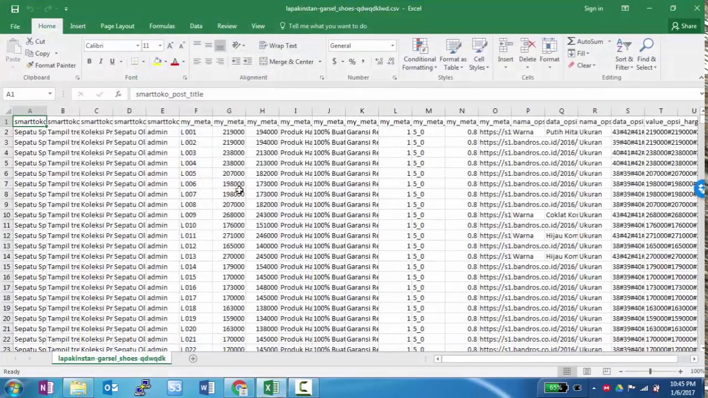Apply Fill Color to the selection
This screenshot has width=708, height=398.
pyautogui.click(x=158, y=61)
